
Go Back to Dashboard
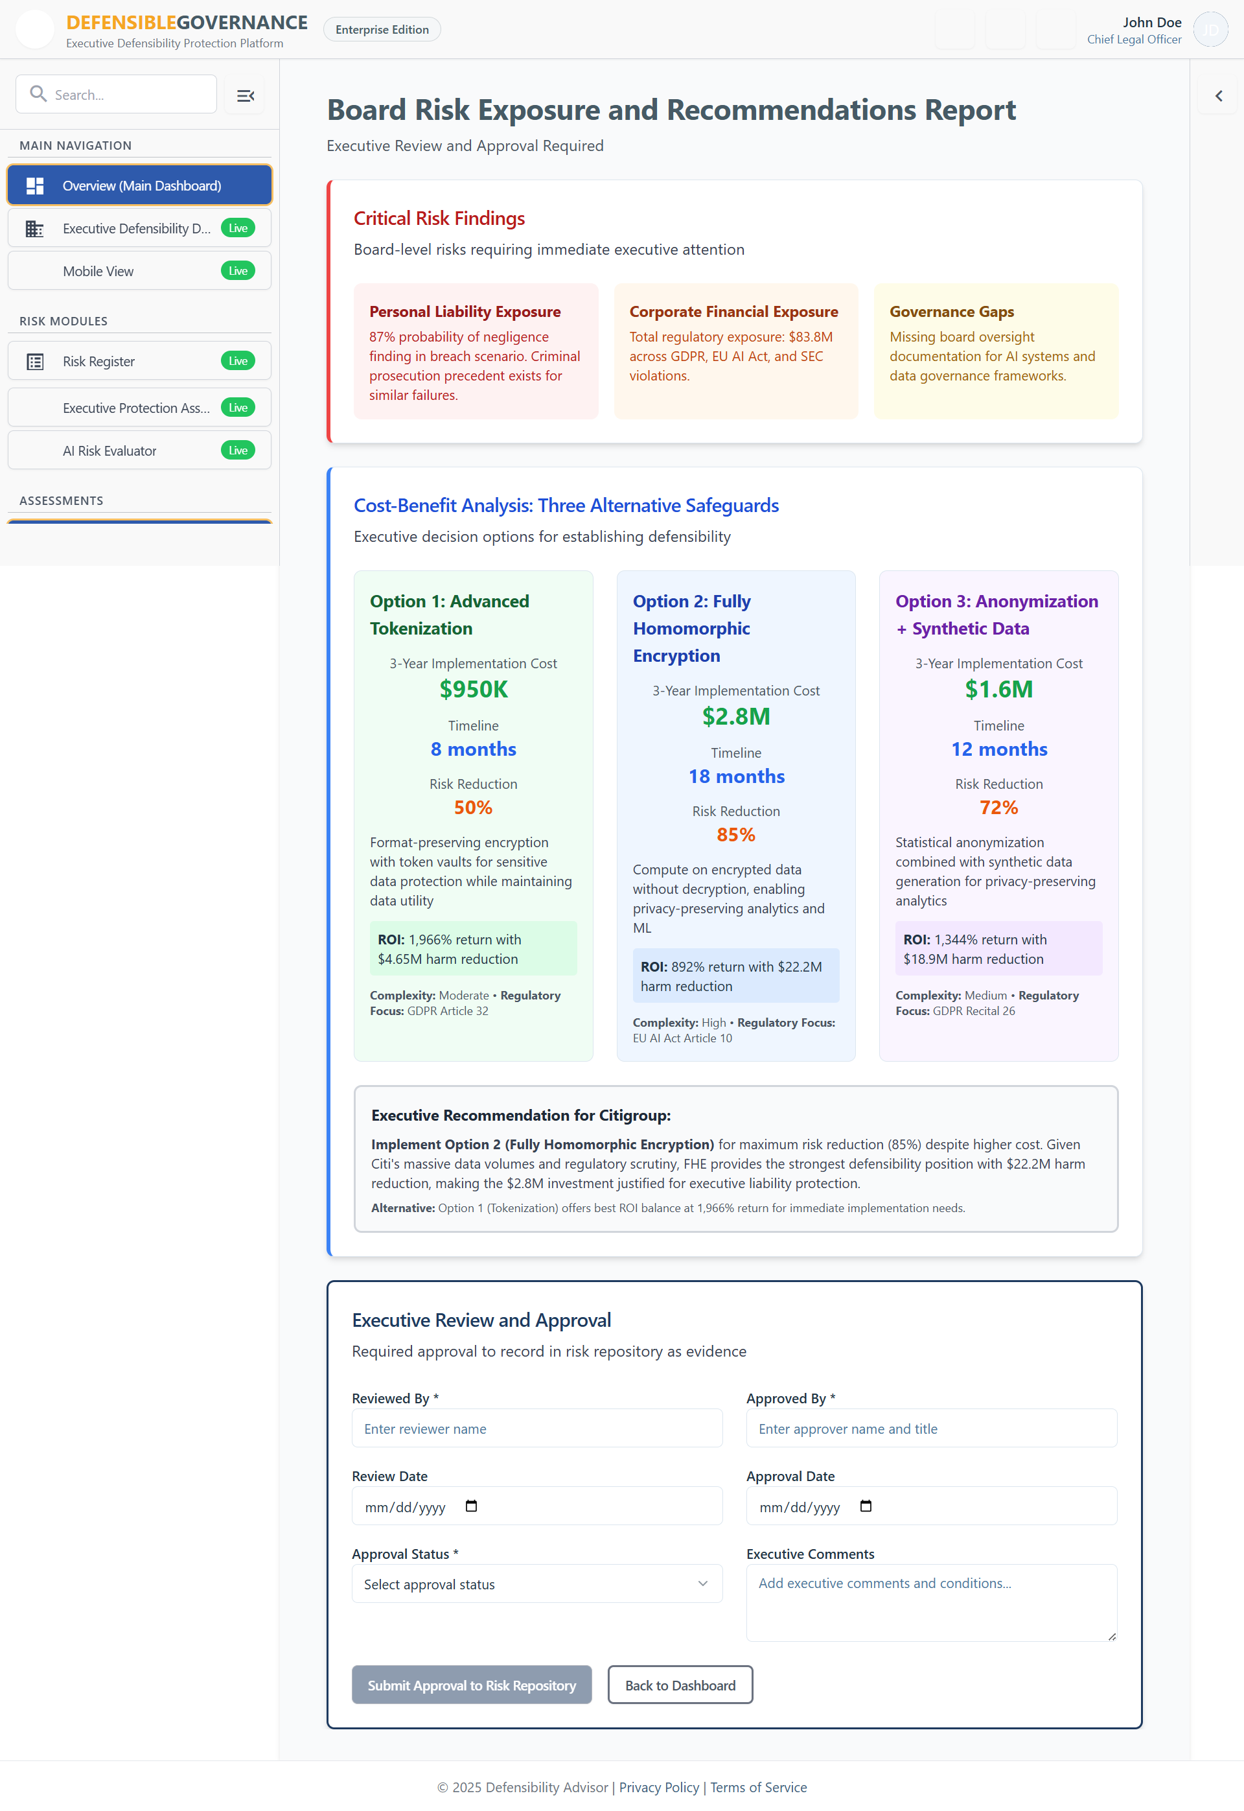679,1685
